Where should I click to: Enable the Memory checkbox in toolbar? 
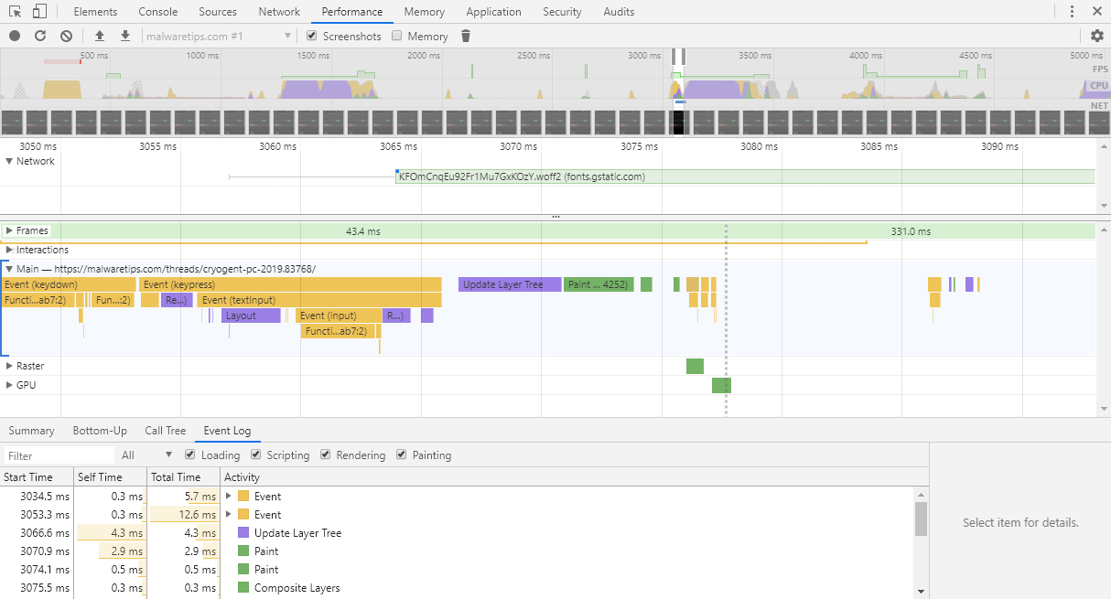coord(397,36)
